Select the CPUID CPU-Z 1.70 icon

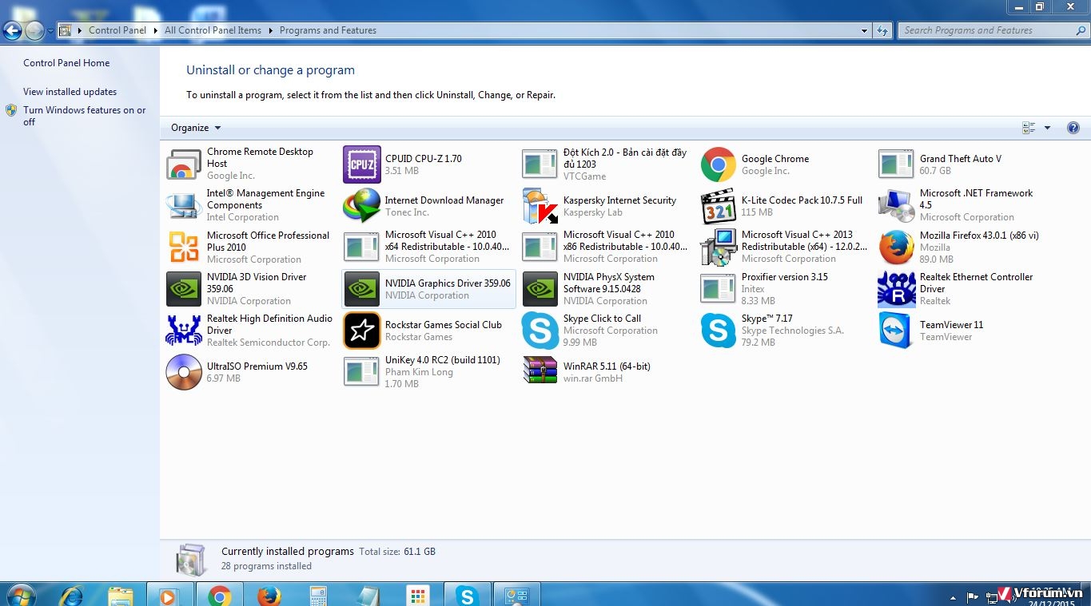[362, 164]
